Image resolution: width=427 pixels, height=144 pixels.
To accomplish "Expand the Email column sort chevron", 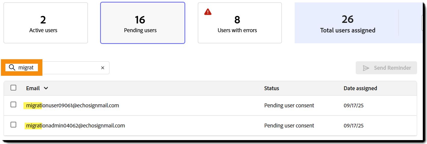I will 46,88.
